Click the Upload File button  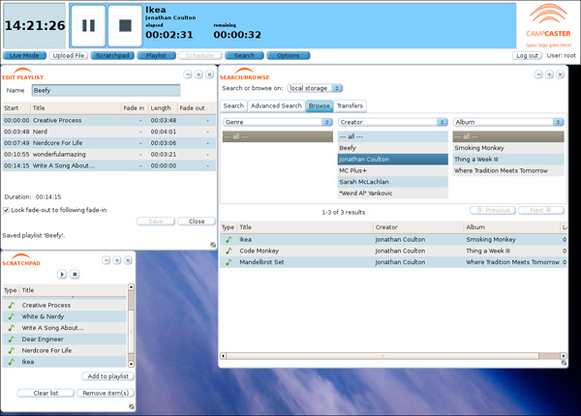(x=69, y=55)
